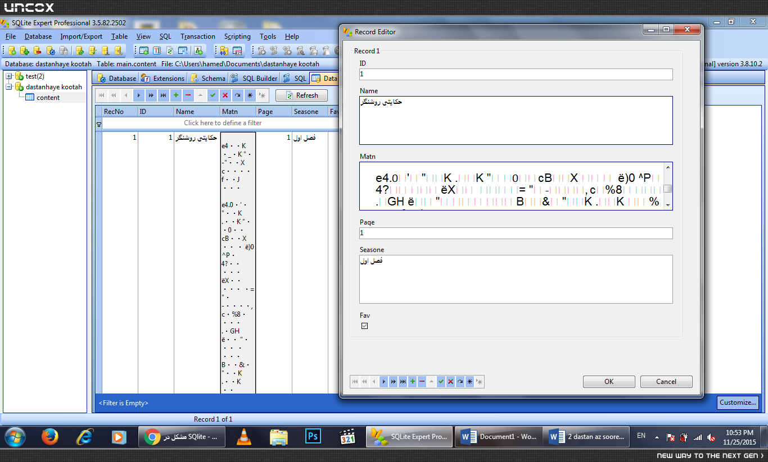Click next record arrow in Record Editor navigator

[x=384, y=382]
